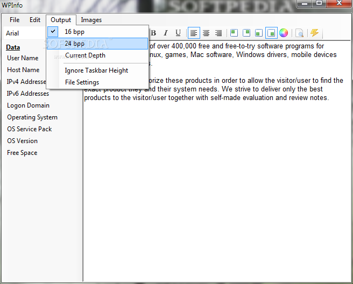Image resolution: width=353 pixels, height=284 pixels.
Task: Center align the text
Action: 206,33
